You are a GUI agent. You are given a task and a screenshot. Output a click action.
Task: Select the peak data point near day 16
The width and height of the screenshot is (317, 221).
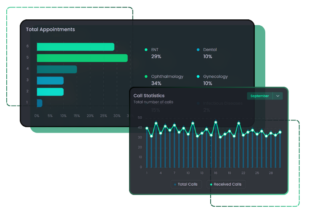click(216, 122)
